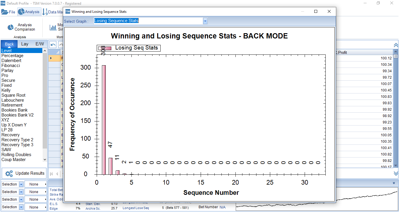
Task: Switch to the Back tab
Action: point(9,44)
